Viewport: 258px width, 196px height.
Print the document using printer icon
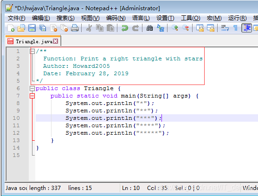(75, 28)
